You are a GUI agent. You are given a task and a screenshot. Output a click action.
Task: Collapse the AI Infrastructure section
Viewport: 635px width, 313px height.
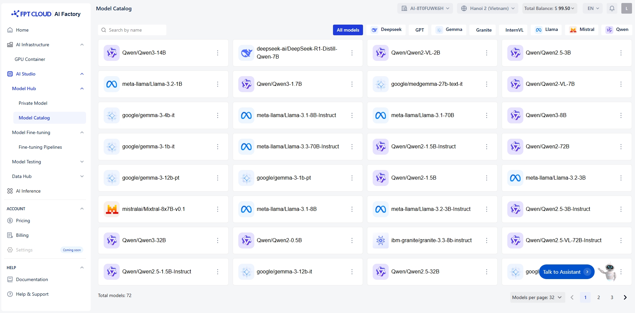click(x=82, y=45)
